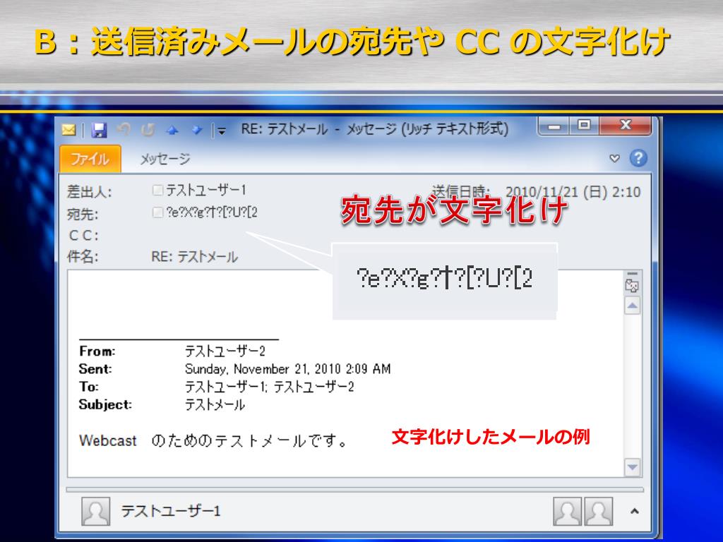Viewport: 723px width, 542px height.
Task: Open the Customize Quick Access Toolbar dropdown
Action: (222, 131)
